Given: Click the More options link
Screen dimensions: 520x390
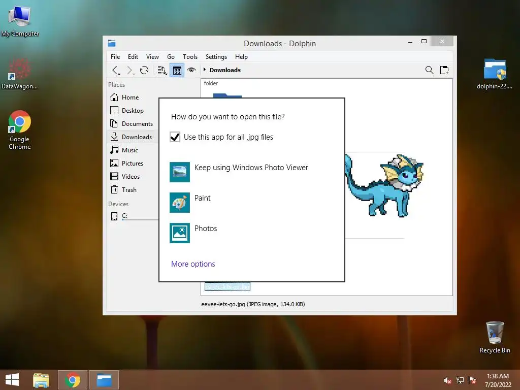Looking at the screenshot, I should [x=193, y=264].
